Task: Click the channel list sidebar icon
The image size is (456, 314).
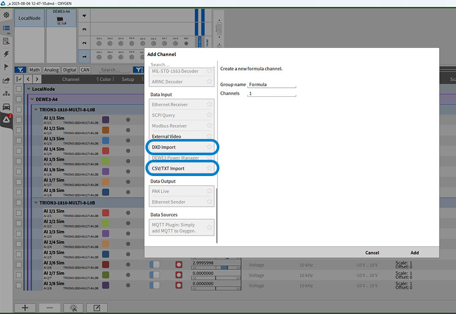Action: 7,28
